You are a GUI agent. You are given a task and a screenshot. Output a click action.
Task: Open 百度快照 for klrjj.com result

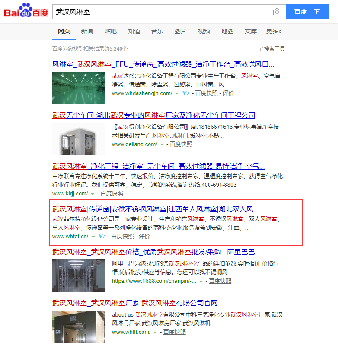112,194
